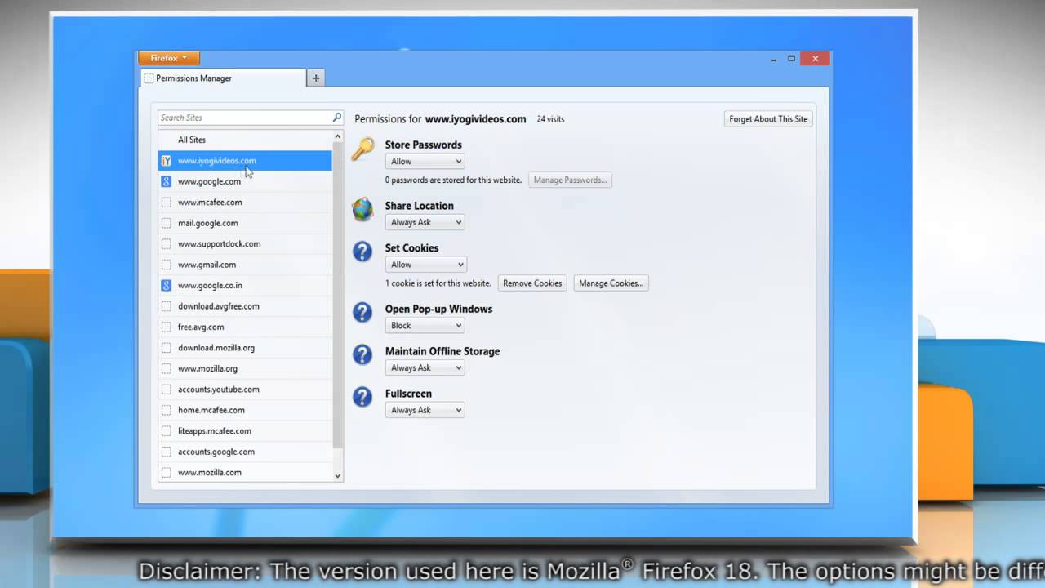Image resolution: width=1045 pixels, height=588 pixels.
Task: Click the Manage Passwords button
Action: click(x=570, y=180)
